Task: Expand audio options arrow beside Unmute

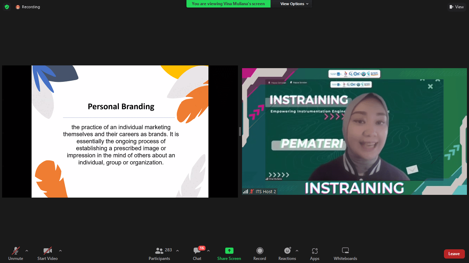Action: tap(27, 251)
